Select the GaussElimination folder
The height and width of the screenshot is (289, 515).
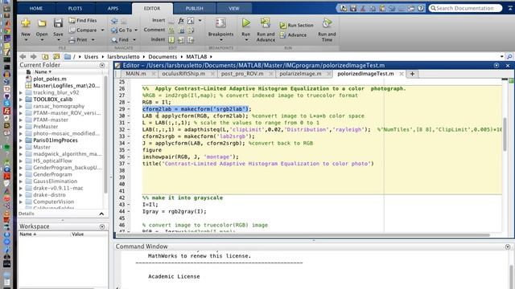pyautogui.click(x=56, y=181)
